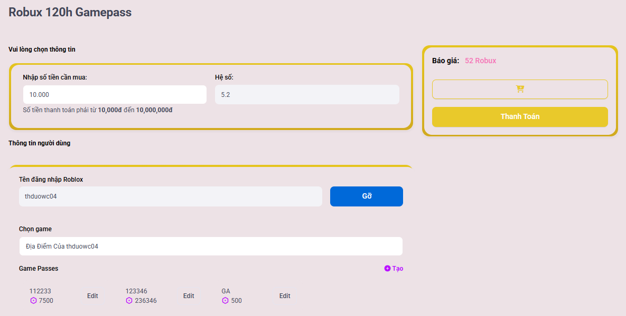Click the plus icon beside Tạo

tap(387, 269)
